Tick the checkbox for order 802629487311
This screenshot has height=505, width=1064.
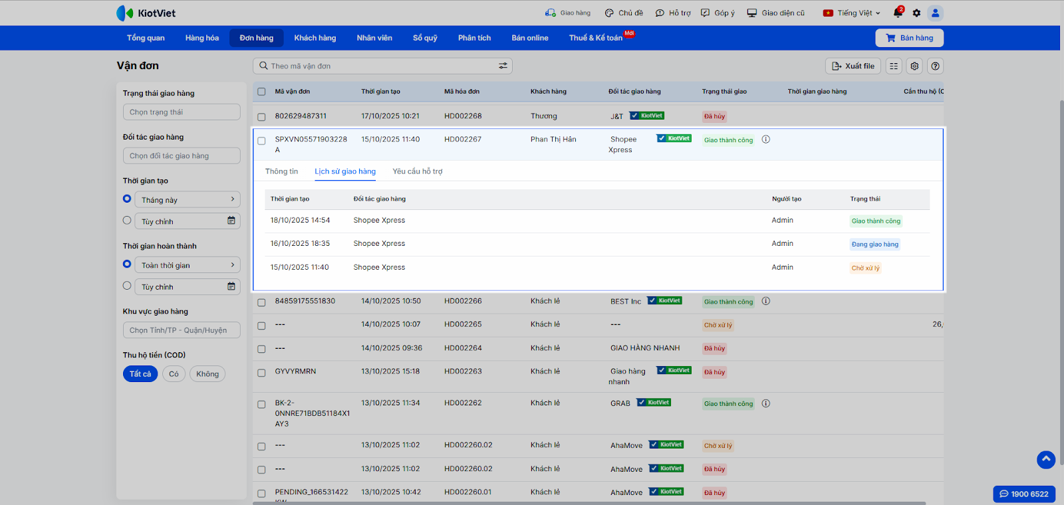[261, 116]
